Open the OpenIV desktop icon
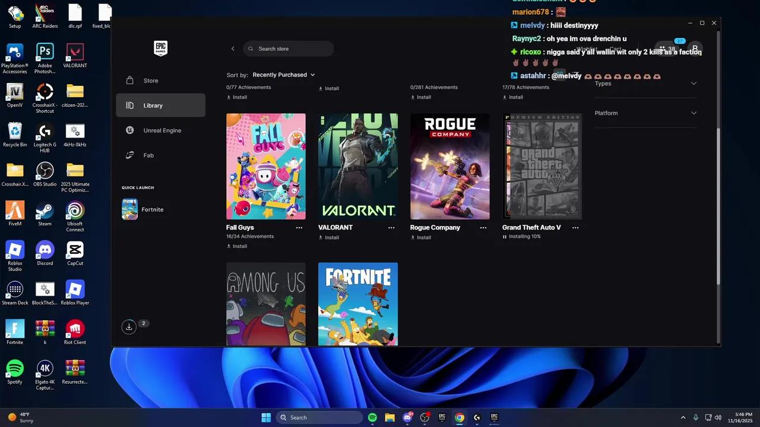 coord(15,95)
